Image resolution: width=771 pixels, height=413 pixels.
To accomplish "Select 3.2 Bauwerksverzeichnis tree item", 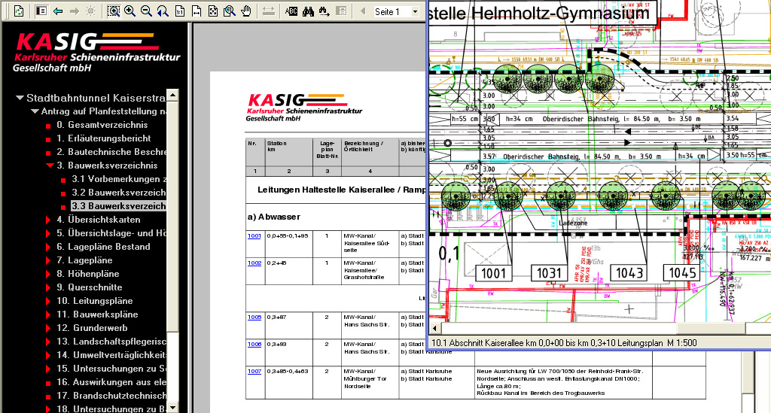I will click(x=118, y=193).
